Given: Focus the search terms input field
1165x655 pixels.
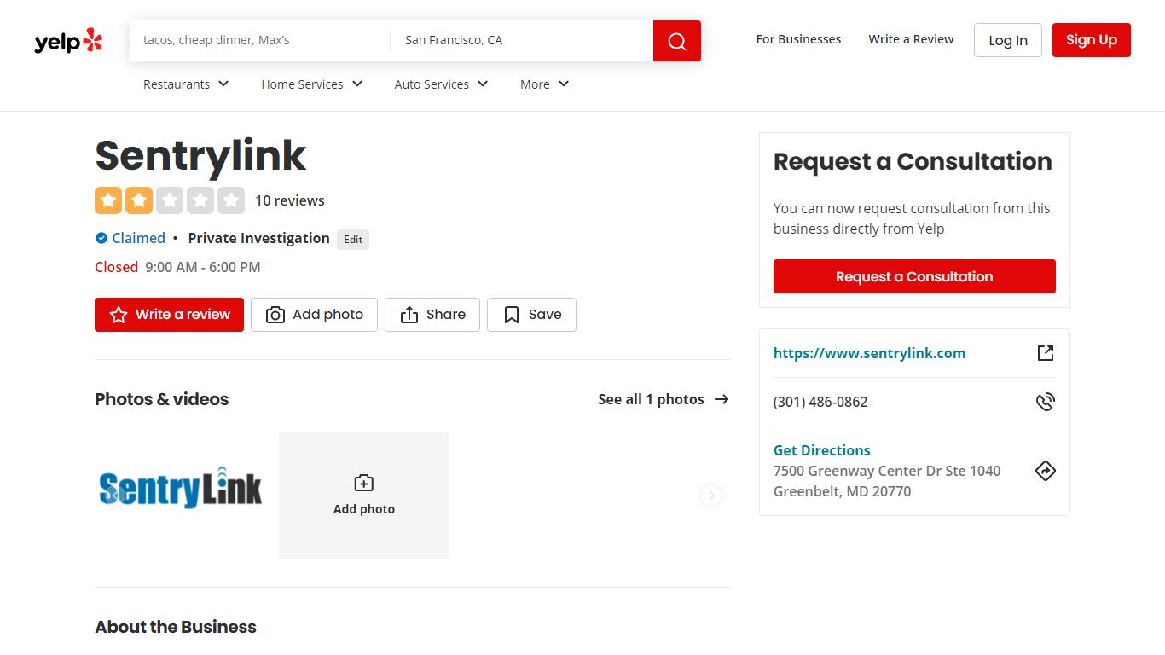Looking at the screenshot, I should 260,40.
